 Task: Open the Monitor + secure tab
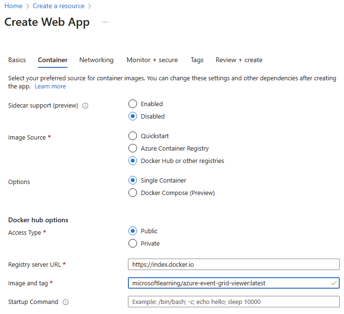click(152, 60)
